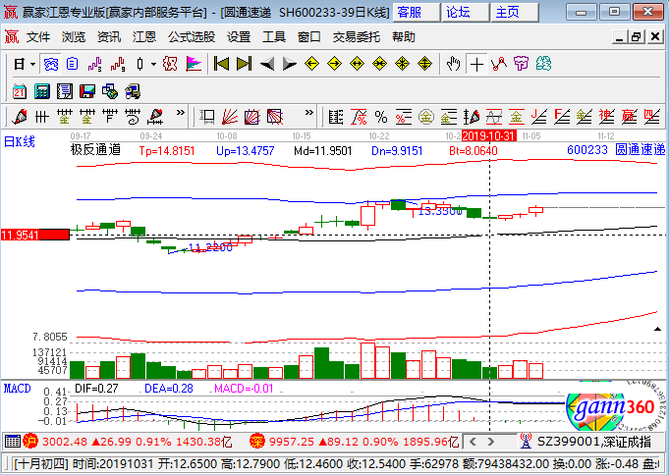Click the candlestick chart type icon

[x=139, y=65]
